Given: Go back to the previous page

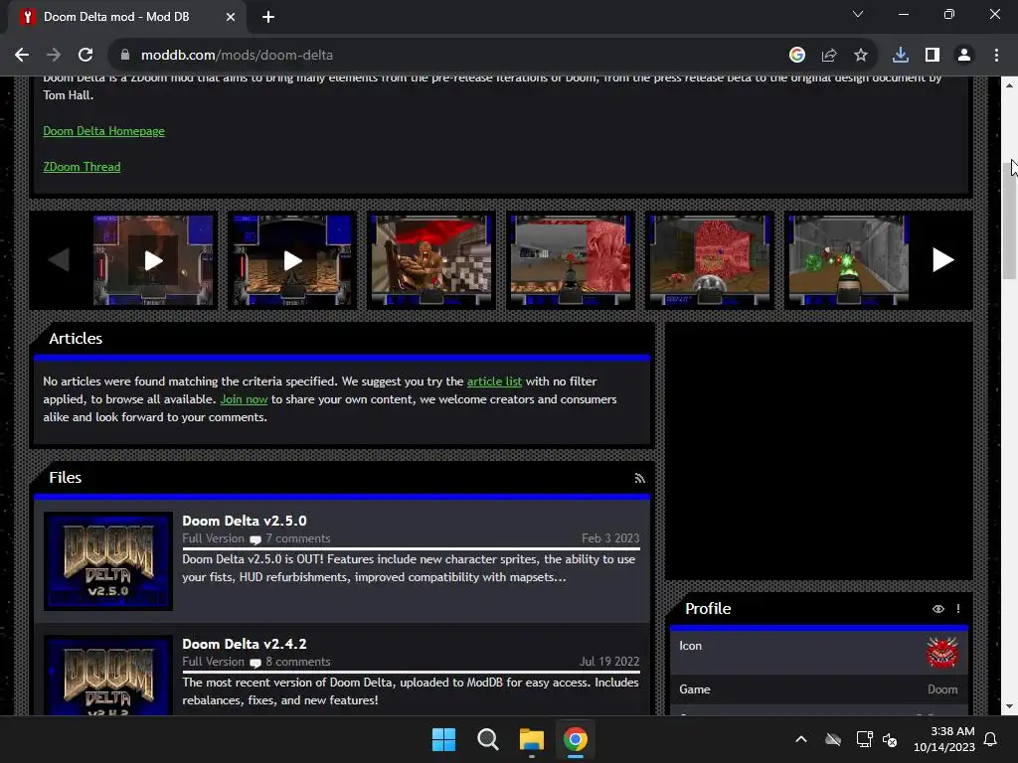Looking at the screenshot, I should (x=22, y=56).
